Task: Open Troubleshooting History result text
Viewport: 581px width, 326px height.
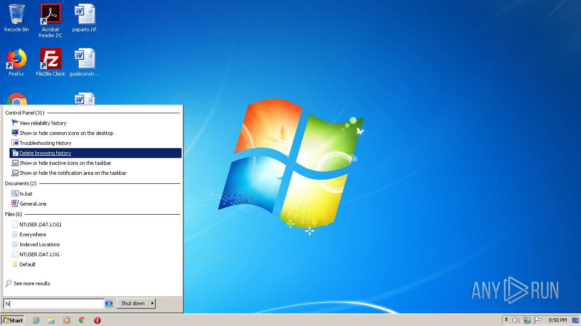Action: click(45, 143)
